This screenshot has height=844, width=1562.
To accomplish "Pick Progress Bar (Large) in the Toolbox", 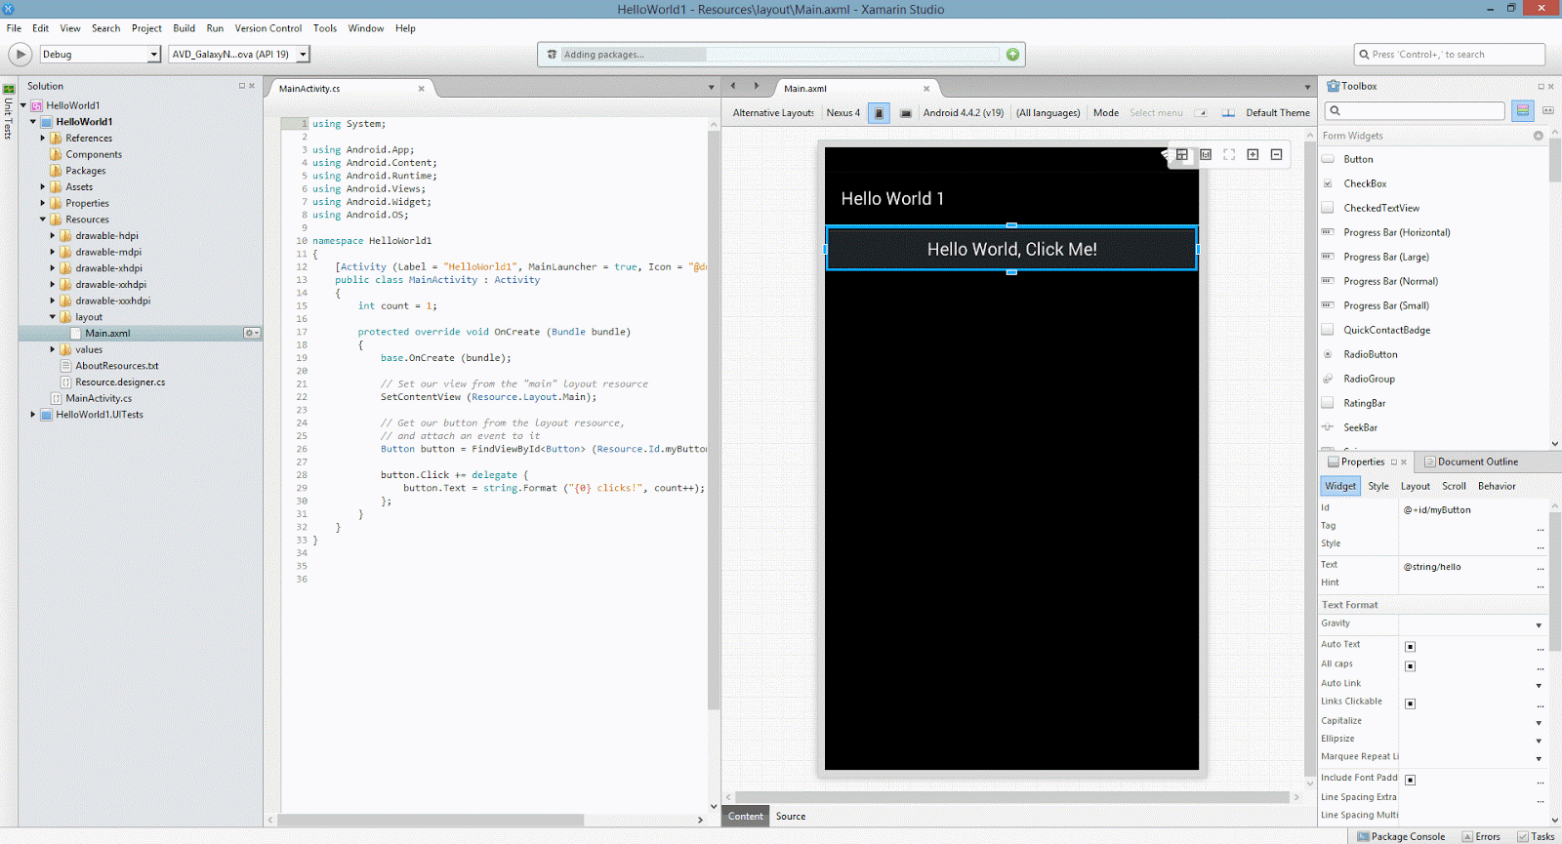I will [x=1385, y=257].
